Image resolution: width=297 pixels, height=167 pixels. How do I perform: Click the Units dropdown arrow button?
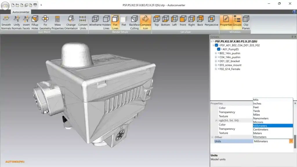(x=291, y=141)
